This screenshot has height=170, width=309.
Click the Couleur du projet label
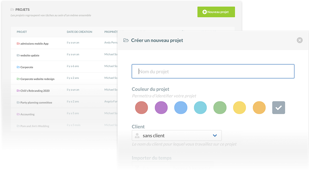point(150,89)
